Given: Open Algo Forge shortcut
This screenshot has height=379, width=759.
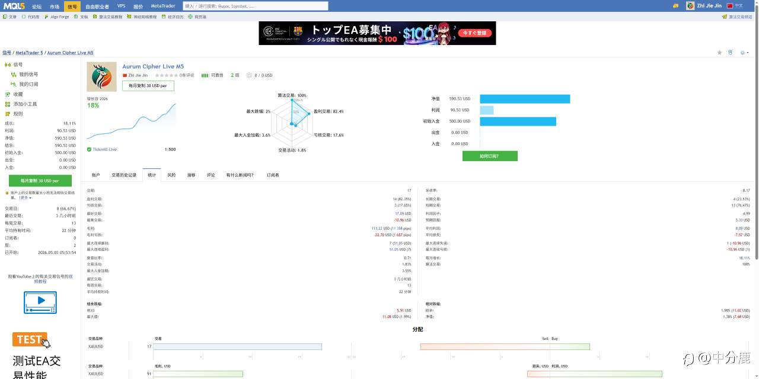Looking at the screenshot, I should [57, 17].
